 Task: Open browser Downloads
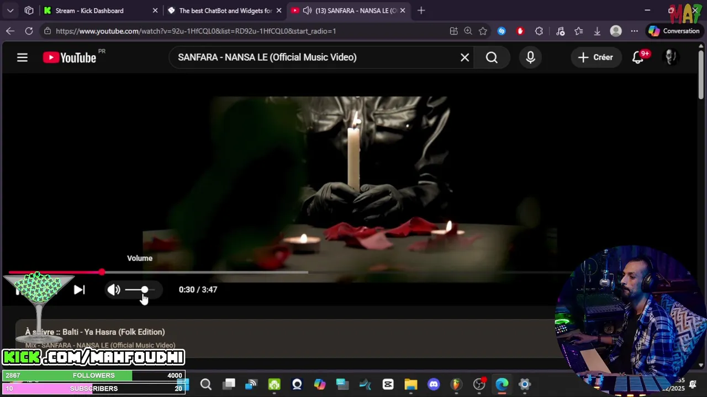tap(597, 31)
